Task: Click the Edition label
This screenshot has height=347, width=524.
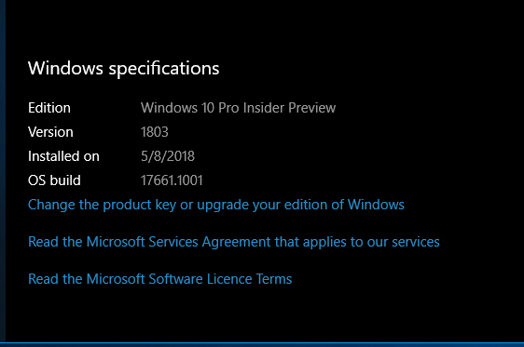Action: (49, 108)
